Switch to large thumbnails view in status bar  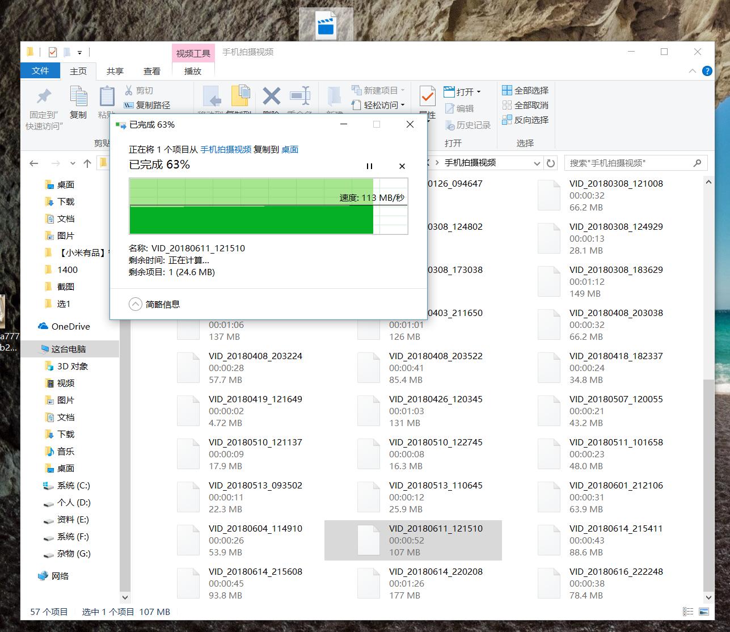[704, 612]
